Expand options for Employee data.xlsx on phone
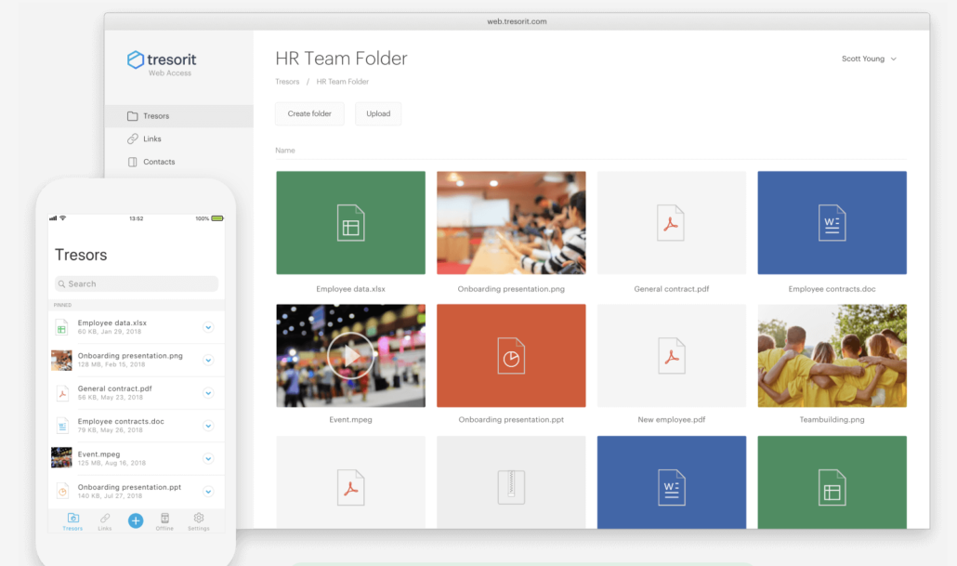Screen dimensions: 957x566 208,327
